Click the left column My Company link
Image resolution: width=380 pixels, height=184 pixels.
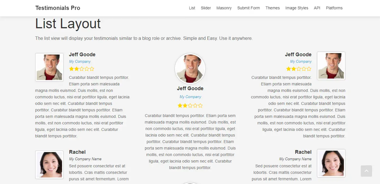80,61
